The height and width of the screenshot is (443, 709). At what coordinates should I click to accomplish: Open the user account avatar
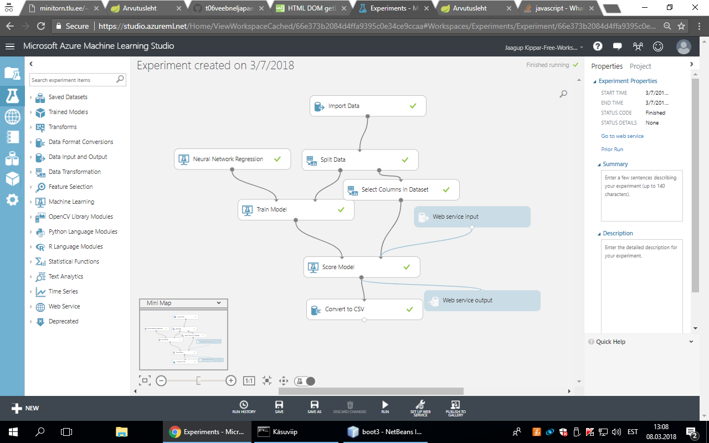pos(684,47)
